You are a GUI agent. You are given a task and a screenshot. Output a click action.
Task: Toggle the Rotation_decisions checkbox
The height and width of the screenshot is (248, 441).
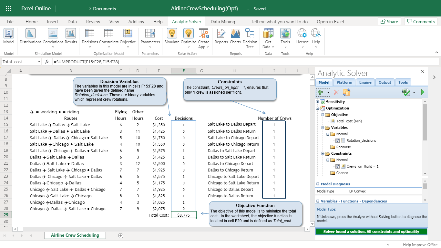(x=337, y=140)
